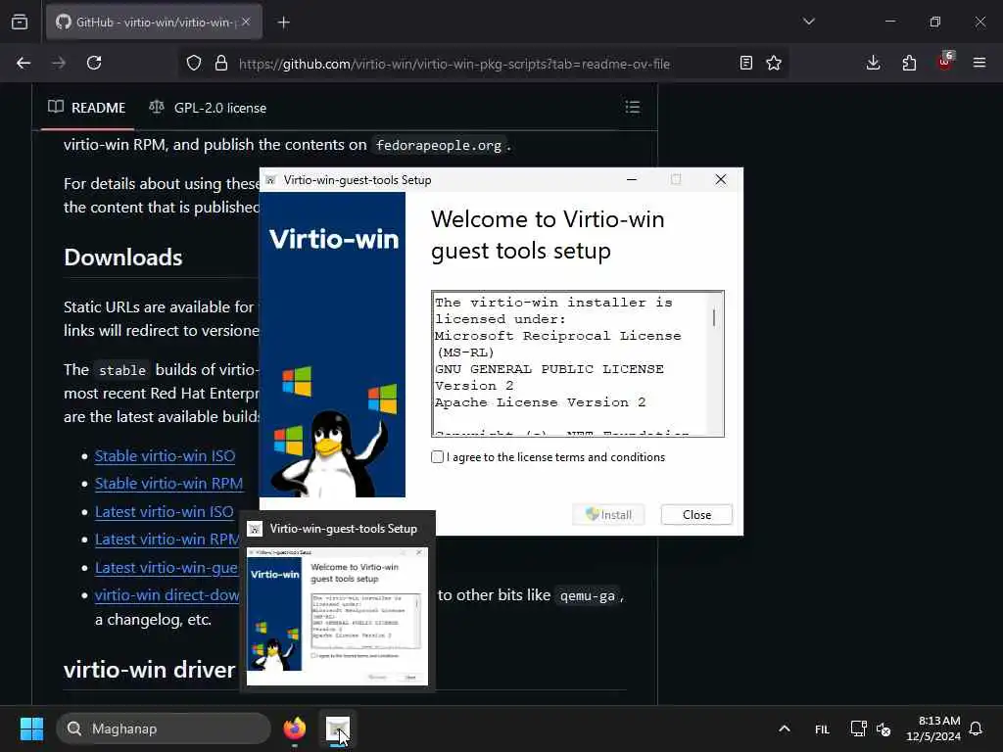Open Firefox application hamburger menu

point(979,63)
